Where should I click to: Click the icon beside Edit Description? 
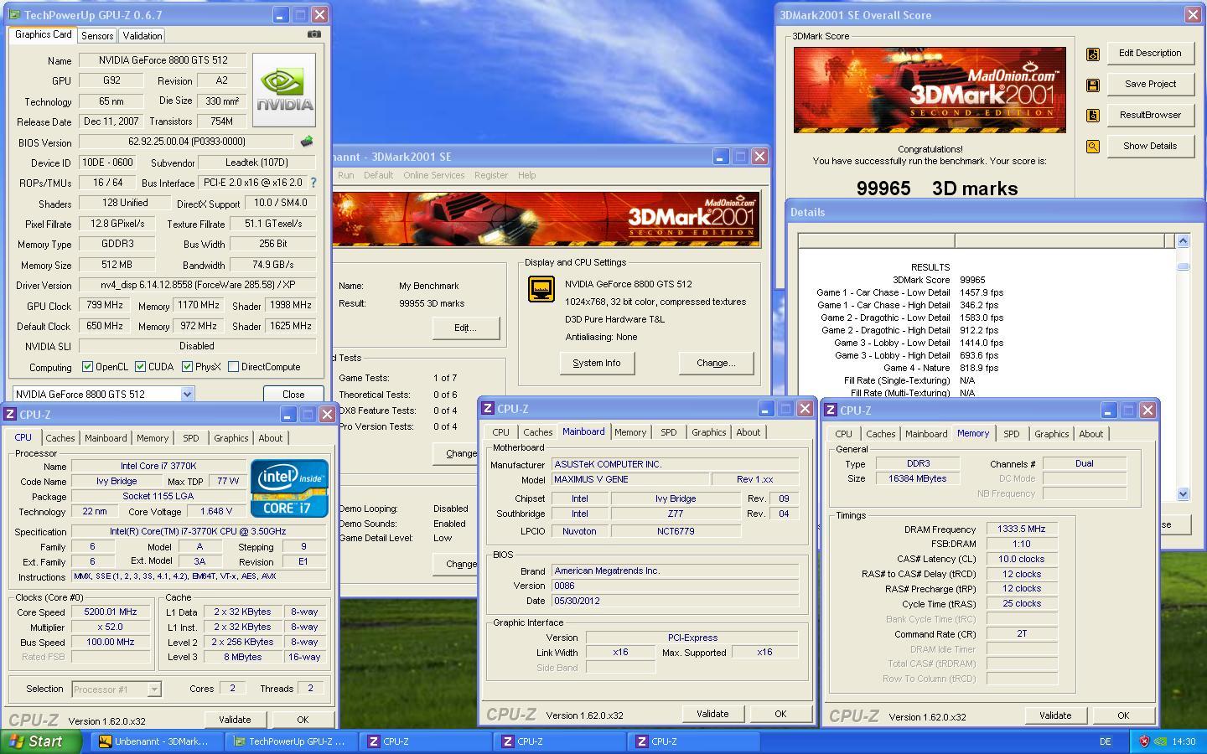pyautogui.click(x=1093, y=54)
